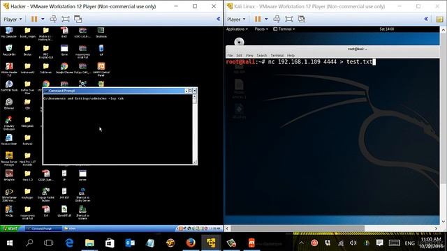Select Recycle Bin desktop icon
The width and height of the screenshot is (447, 251).
(9, 50)
